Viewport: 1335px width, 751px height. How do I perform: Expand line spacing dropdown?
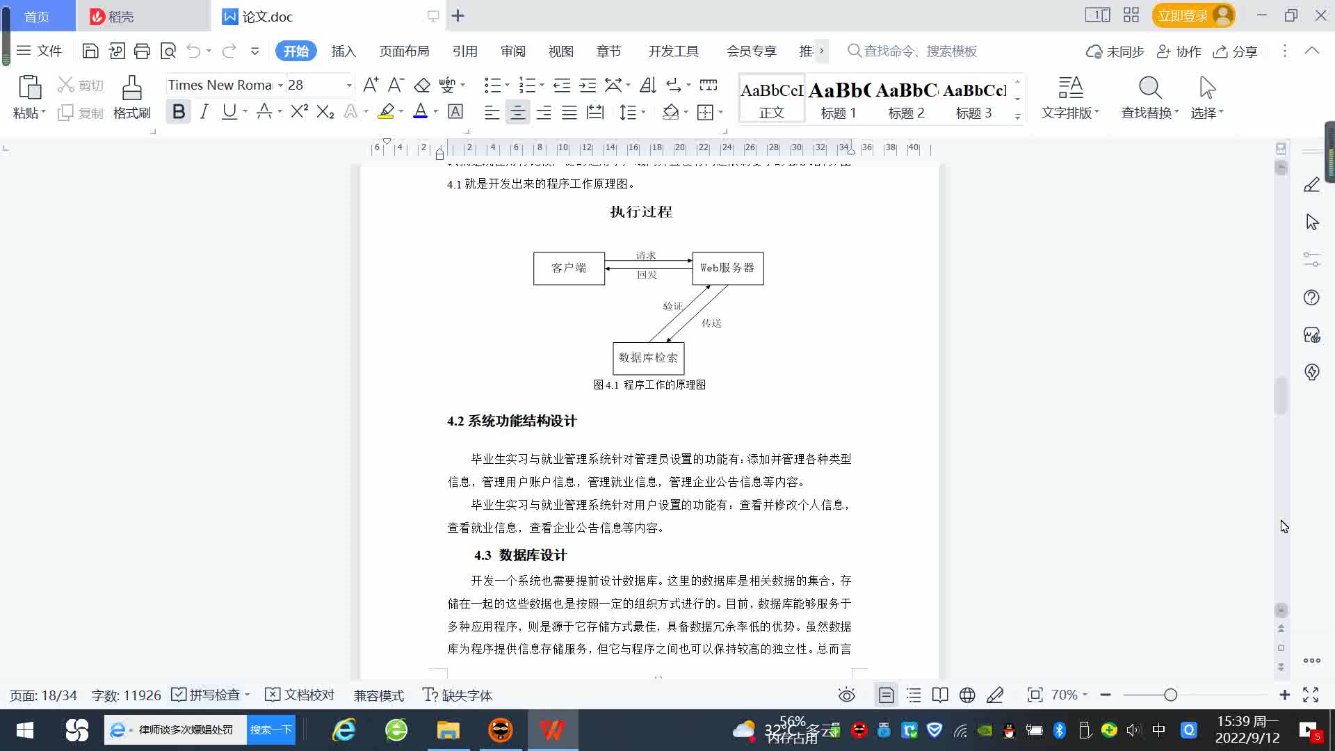tap(643, 112)
